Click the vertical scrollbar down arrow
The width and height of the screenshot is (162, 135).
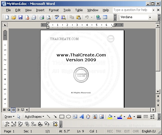158,91
